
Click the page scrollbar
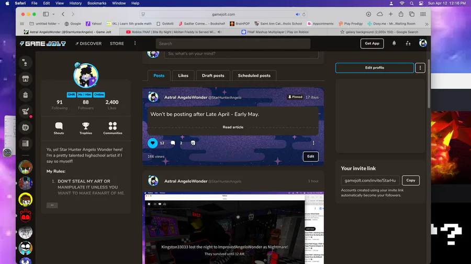429,84
